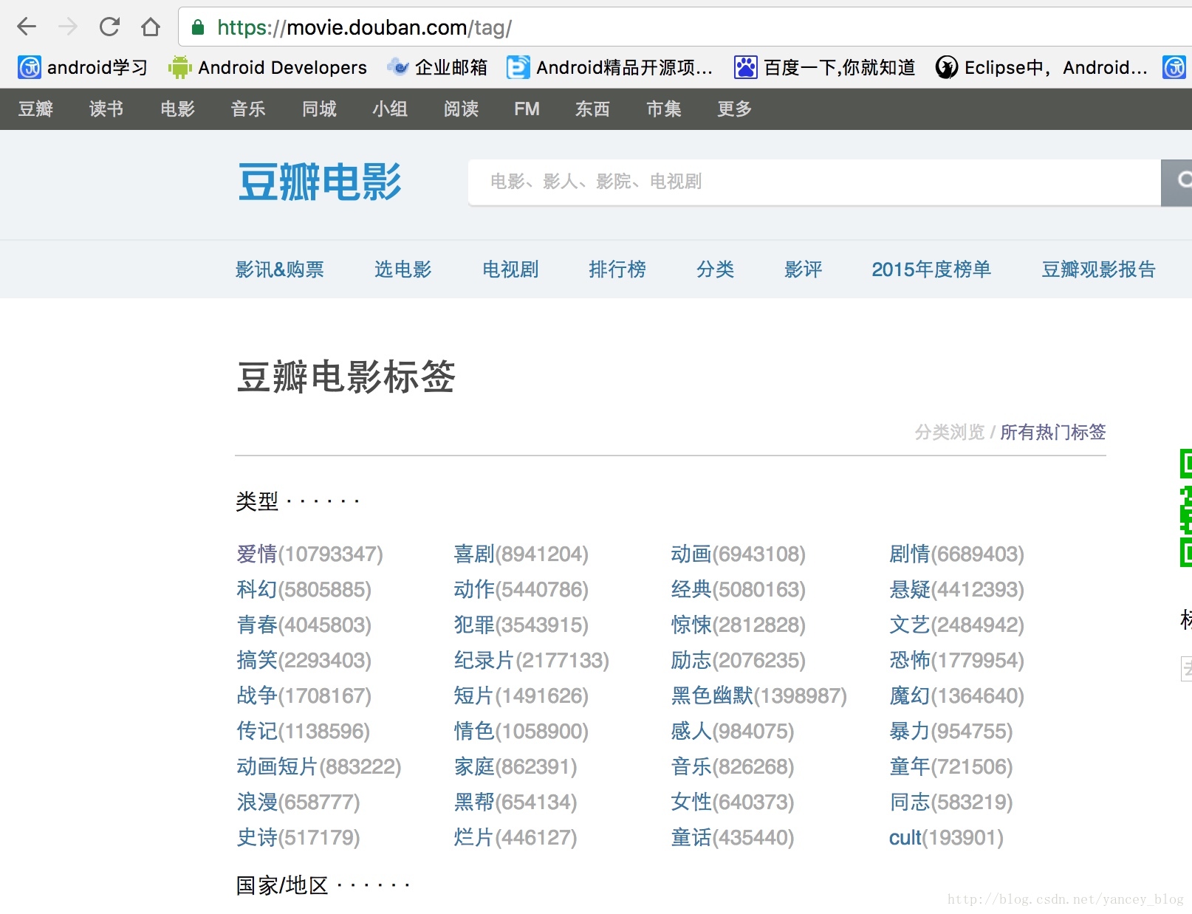The image size is (1192, 914).
Task: Open the android学习 bookmark
Action: [x=83, y=68]
